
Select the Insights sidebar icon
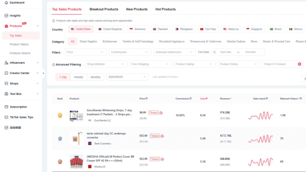point(7,16)
